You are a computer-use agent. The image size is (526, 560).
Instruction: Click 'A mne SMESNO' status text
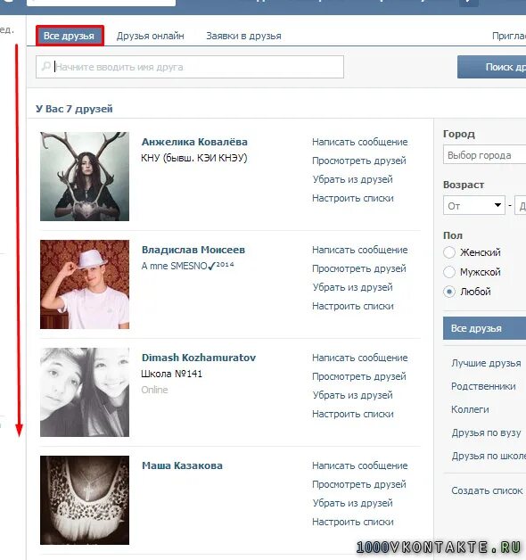[x=187, y=266]
